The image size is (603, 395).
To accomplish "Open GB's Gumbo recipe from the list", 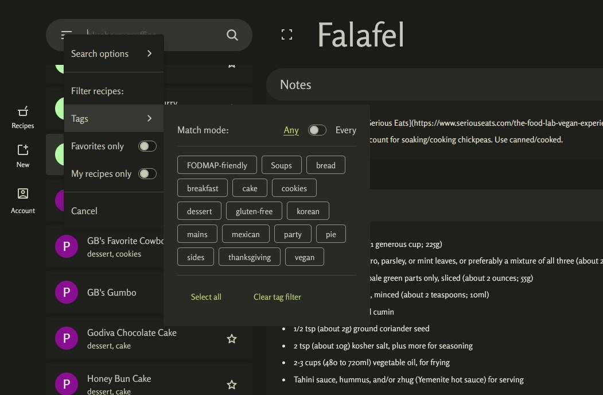I will (x=112, y=292).
